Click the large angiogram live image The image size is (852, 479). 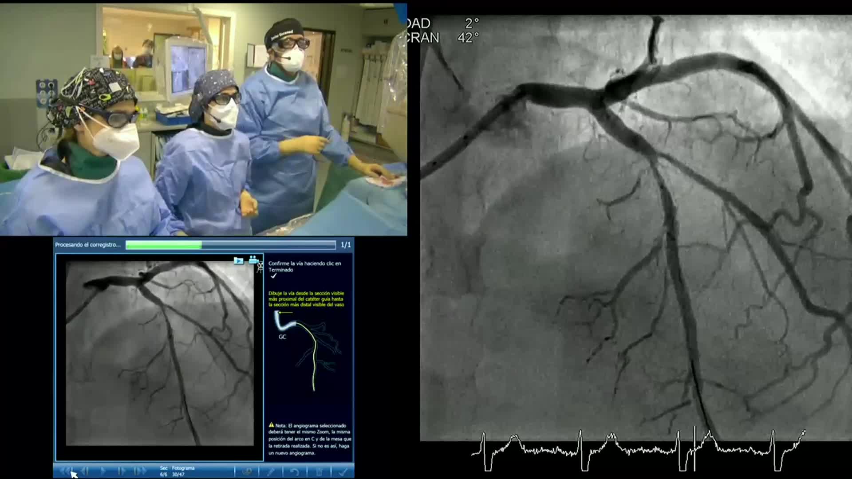pos(635,231)
